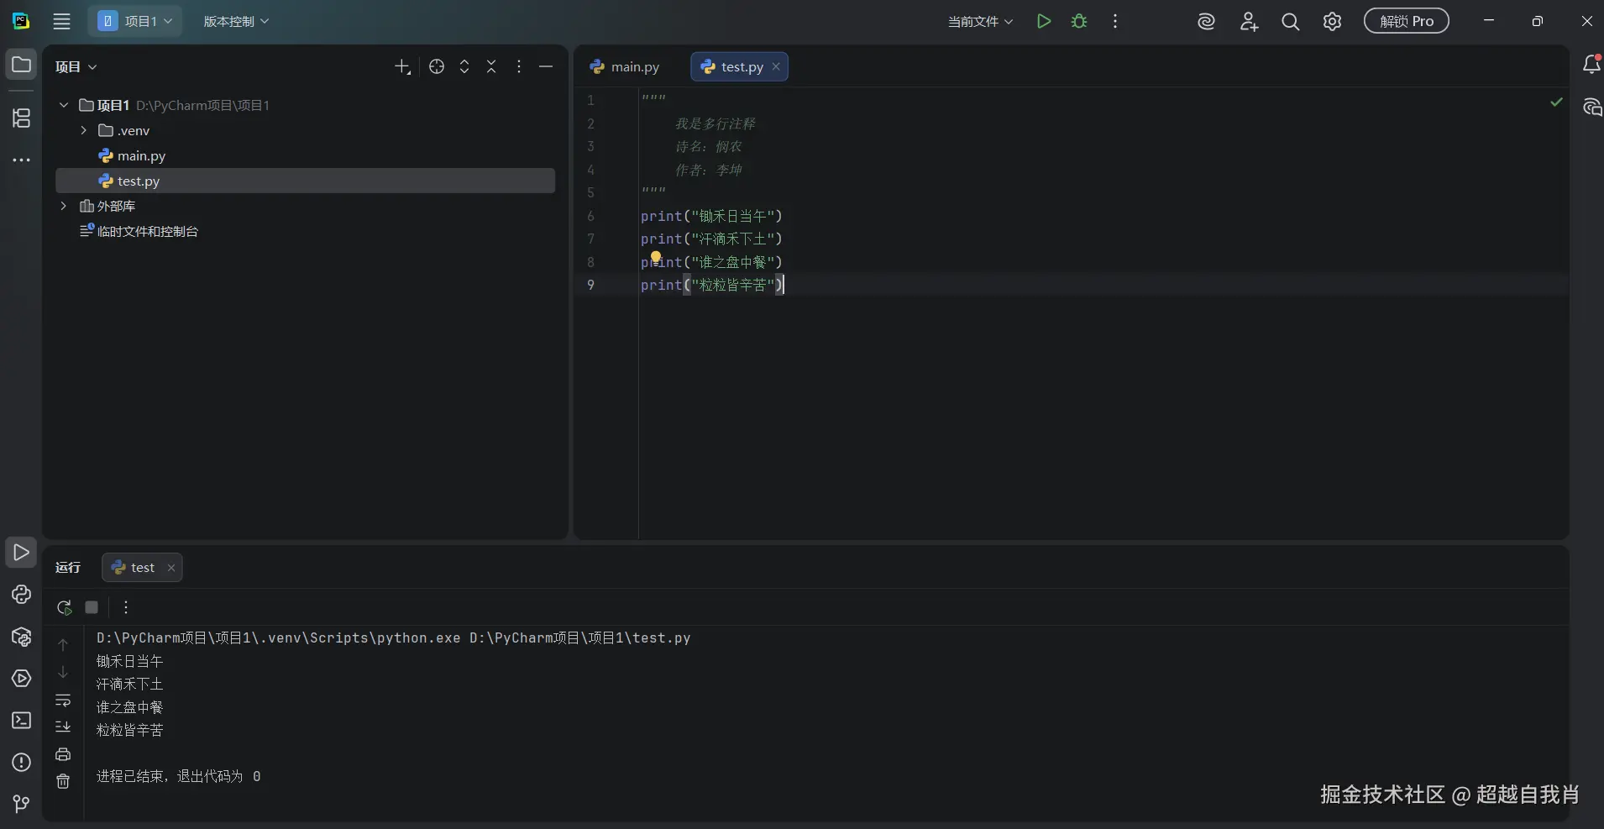Image resolution: width=1604 pixels, height=829 pixels.
Task: Open the main hamburger menu
Action: 61,21
